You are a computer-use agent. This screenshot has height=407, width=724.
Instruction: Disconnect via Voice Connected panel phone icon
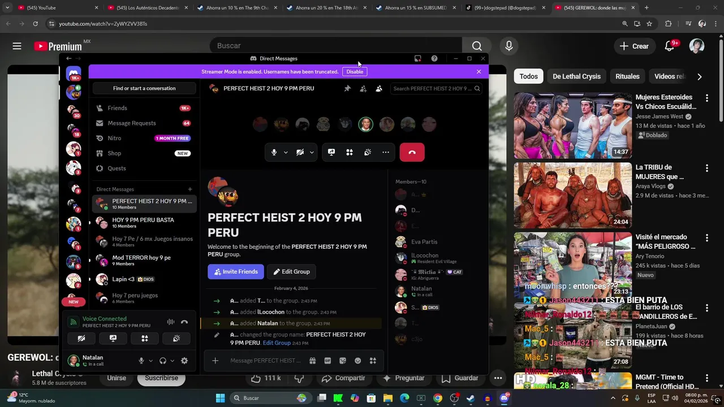pos(184,322)
